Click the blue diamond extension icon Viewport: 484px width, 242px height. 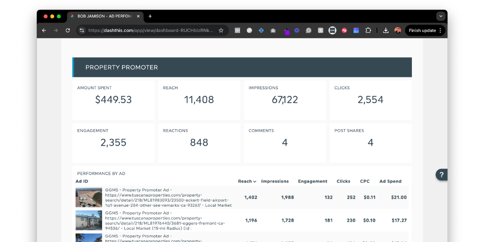pyautogui.click(x=261, y=30)
